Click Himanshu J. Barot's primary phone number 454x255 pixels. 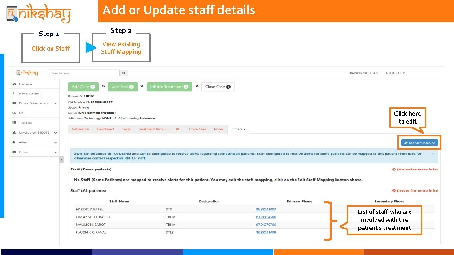pos(266,217)
